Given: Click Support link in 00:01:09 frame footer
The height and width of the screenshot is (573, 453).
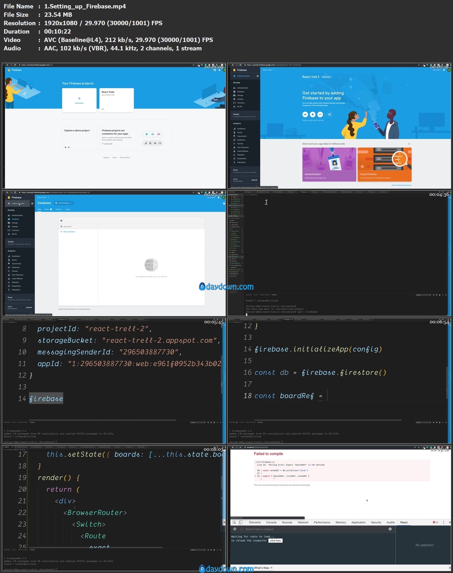Looking at the screenshot, I should click(106, 158).
